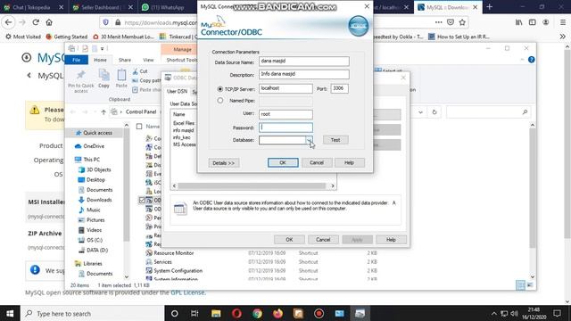
Task: Open File Explorer from taskbar
Action: [216, 313]
